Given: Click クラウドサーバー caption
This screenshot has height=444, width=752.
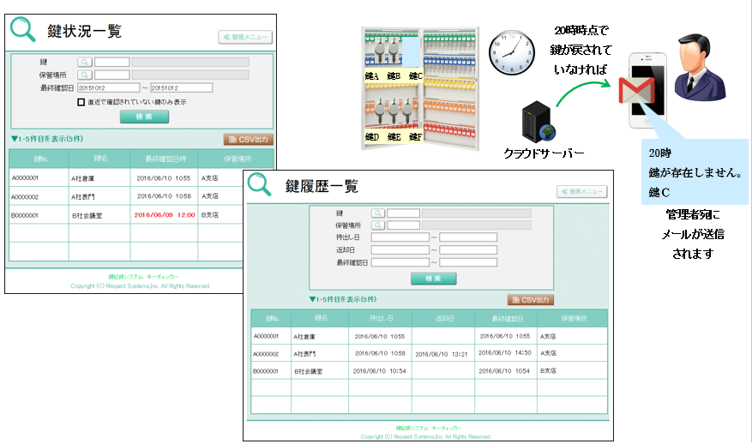Looking at the screenshot, I should point(544,153).
